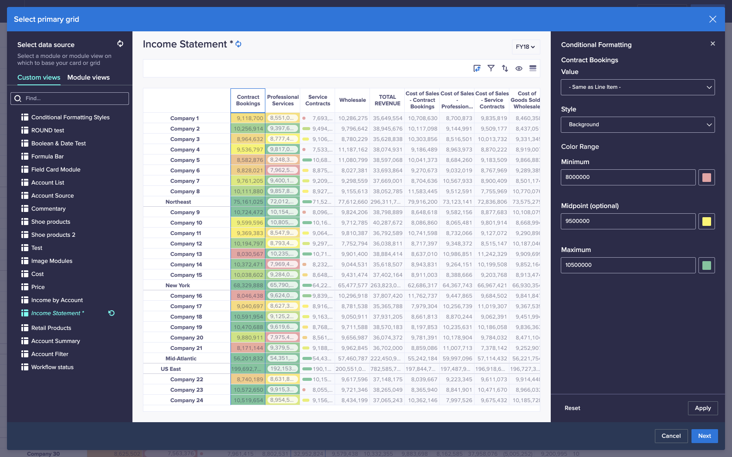The width and height of the screenshot is (732, 457).
Task: Select the Income by Account view
Action: tap(57, 300)
